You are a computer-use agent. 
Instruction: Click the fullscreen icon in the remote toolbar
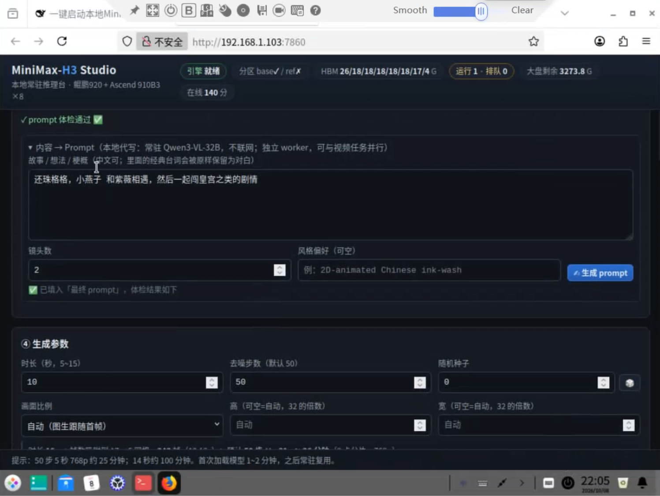153,10
